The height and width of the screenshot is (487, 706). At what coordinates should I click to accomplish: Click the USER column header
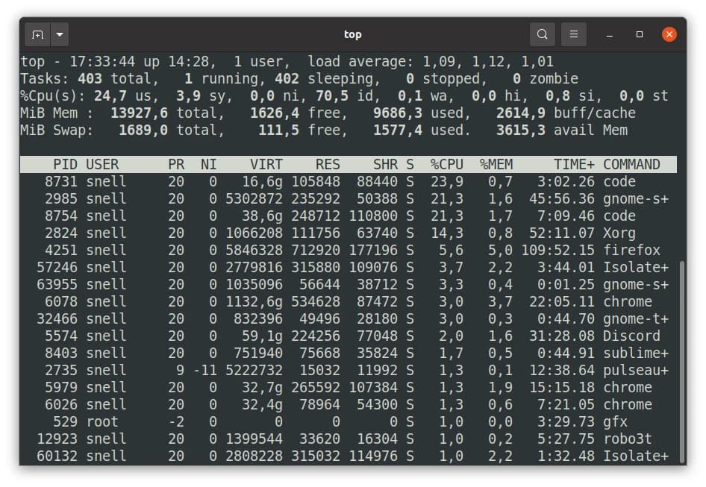coord(102,164)
